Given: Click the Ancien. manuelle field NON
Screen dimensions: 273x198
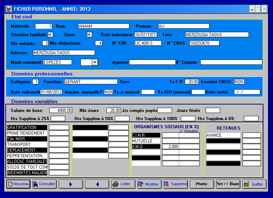Looking at the screenshot, I should [x=108, y=92].
